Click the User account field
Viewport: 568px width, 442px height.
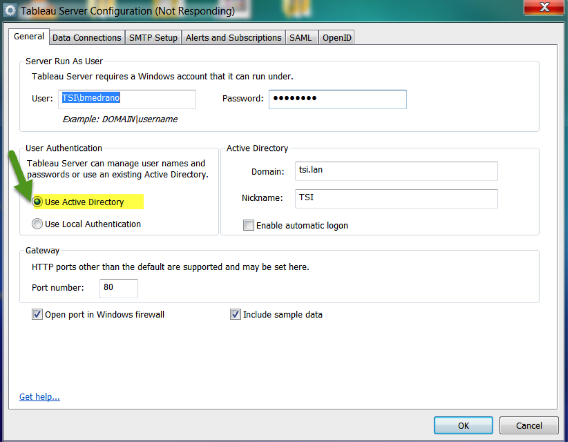pos(127,99)
